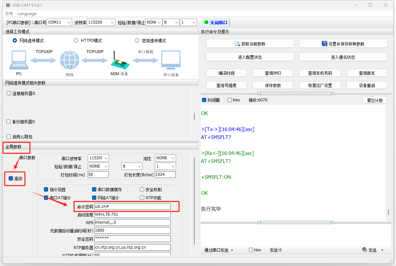The image size is (396, 266).
Task: Click the 串口设备 monitor icon
Action: (171, 61)
